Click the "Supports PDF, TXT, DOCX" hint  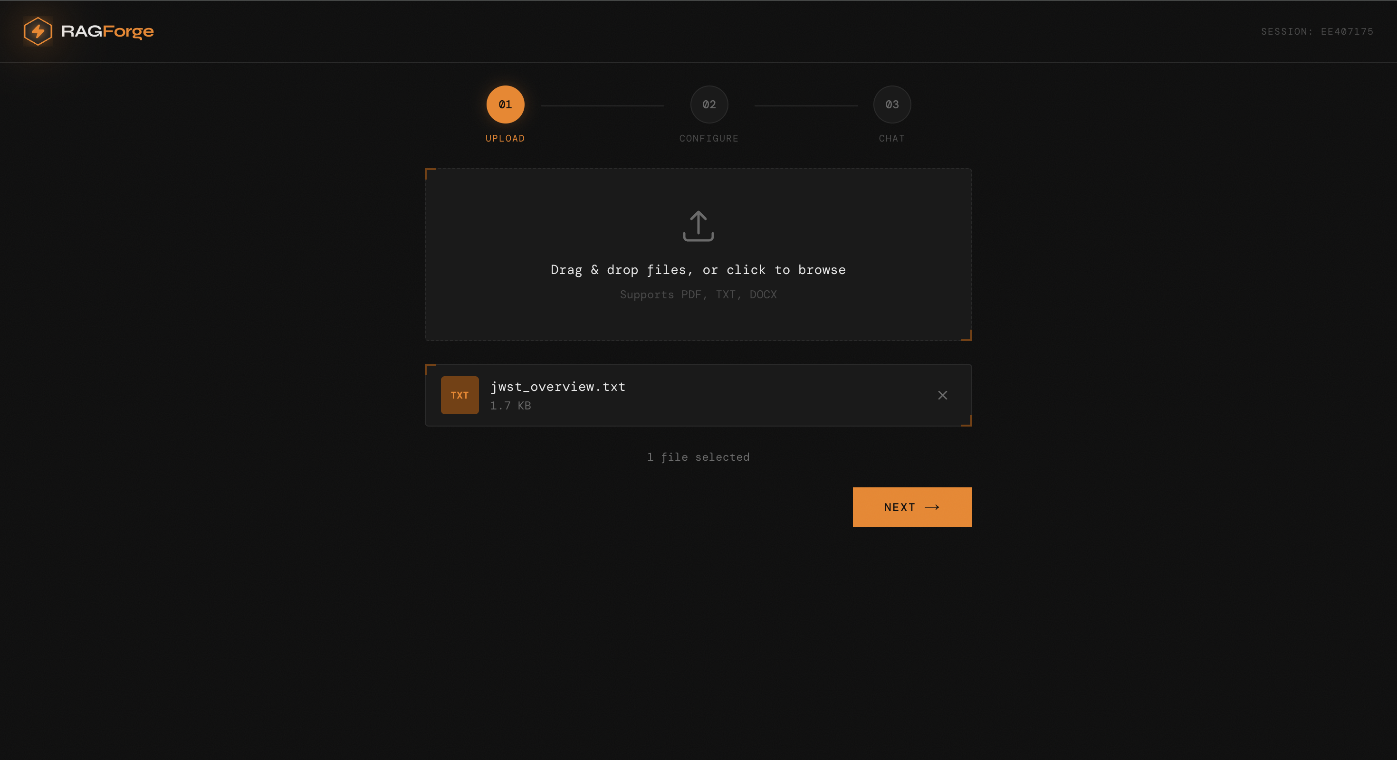tap(698, 295)
